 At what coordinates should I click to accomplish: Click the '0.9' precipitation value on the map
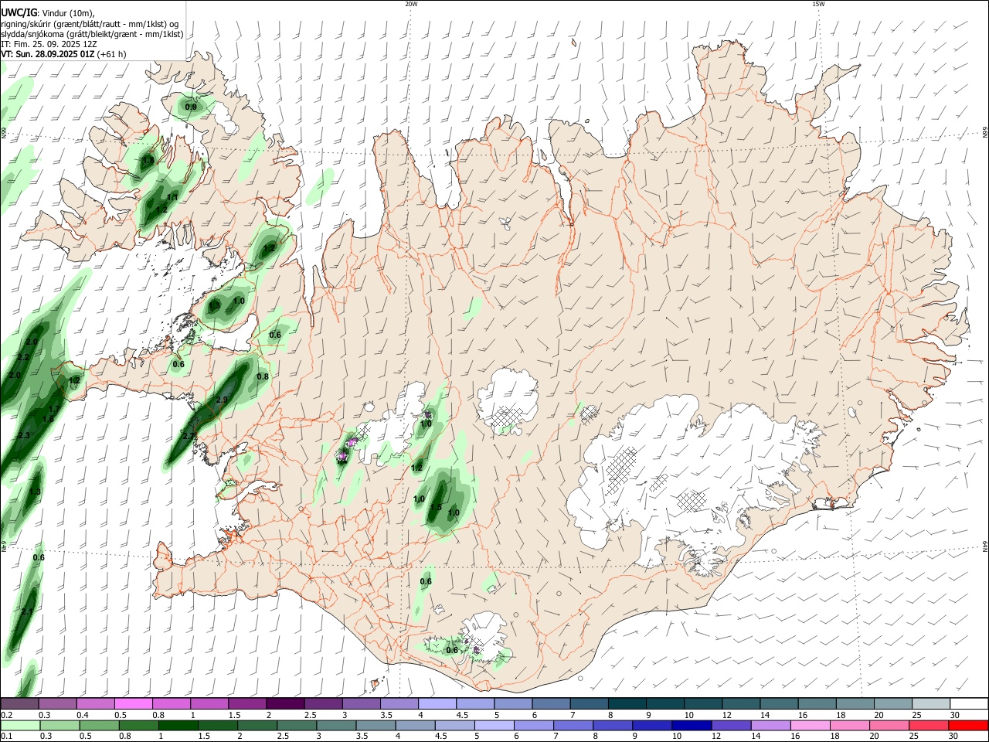(191, 107)
